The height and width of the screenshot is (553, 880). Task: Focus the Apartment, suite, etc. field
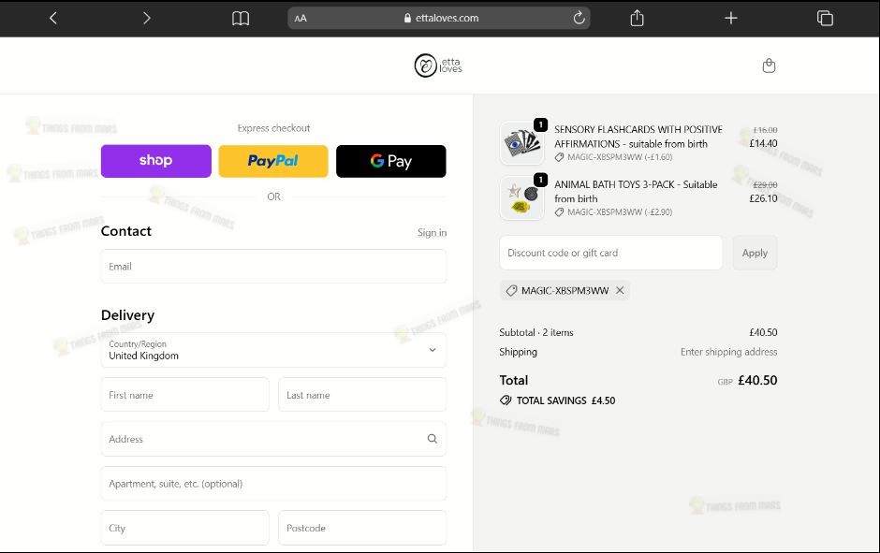click(273, 483)
